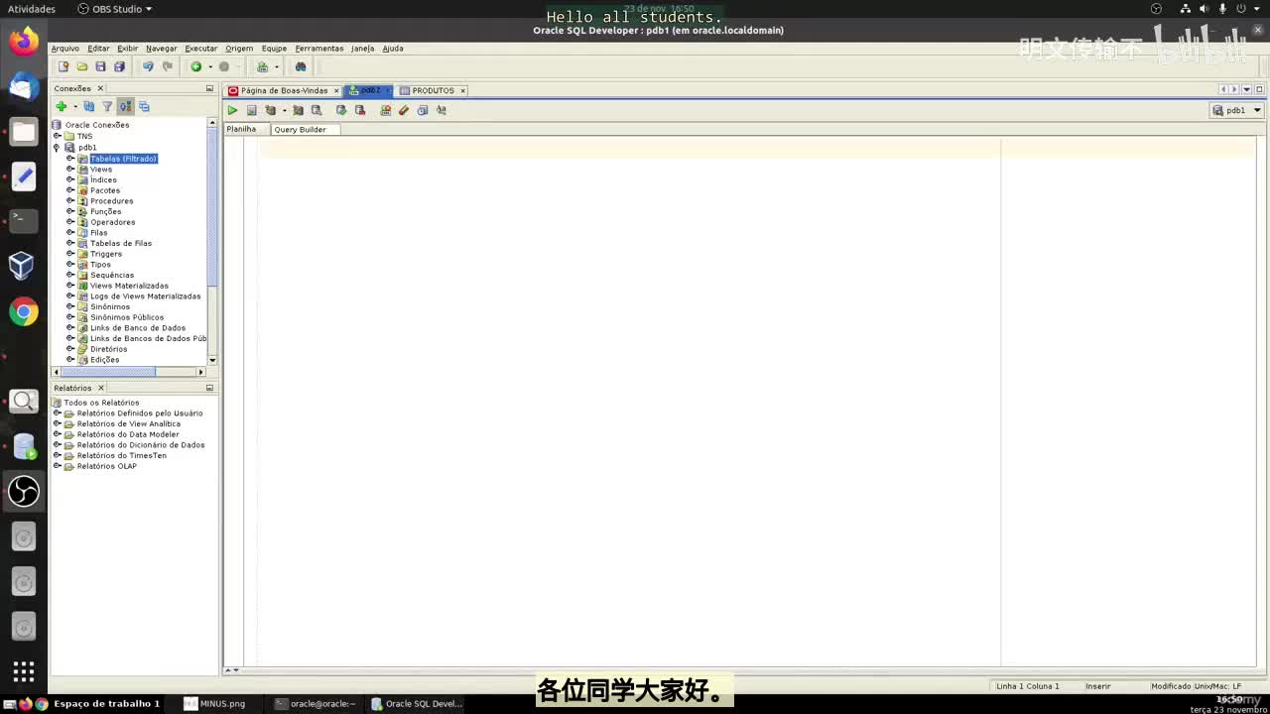The height and width of the screenshot is (714, 1270).
Task: Click Espaço de trabalho 1 workspace label
Action: coord(106,704)
